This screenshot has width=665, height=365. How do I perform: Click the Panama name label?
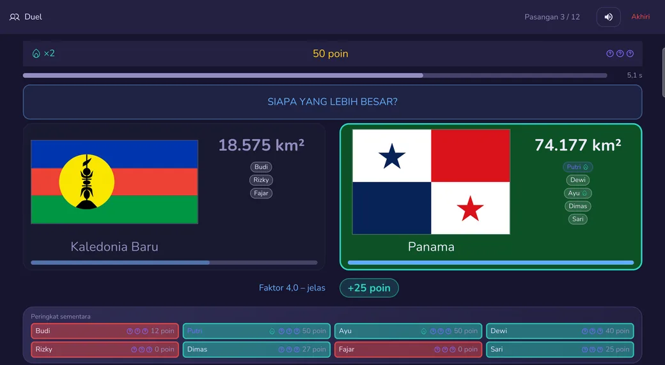pos(431,246)
